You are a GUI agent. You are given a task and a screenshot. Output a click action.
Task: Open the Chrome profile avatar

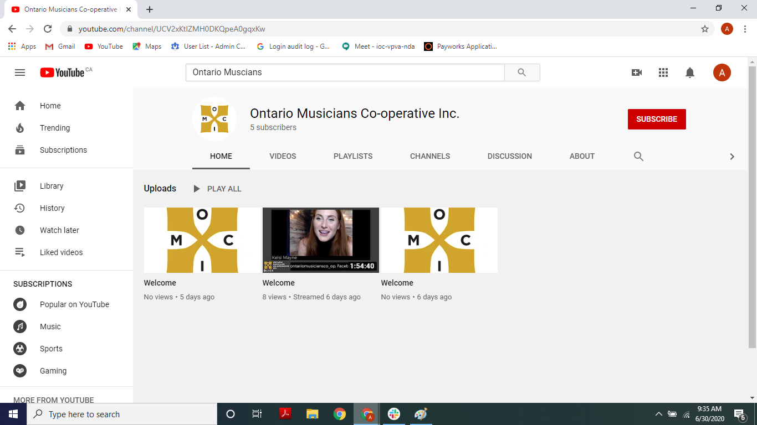727,29
